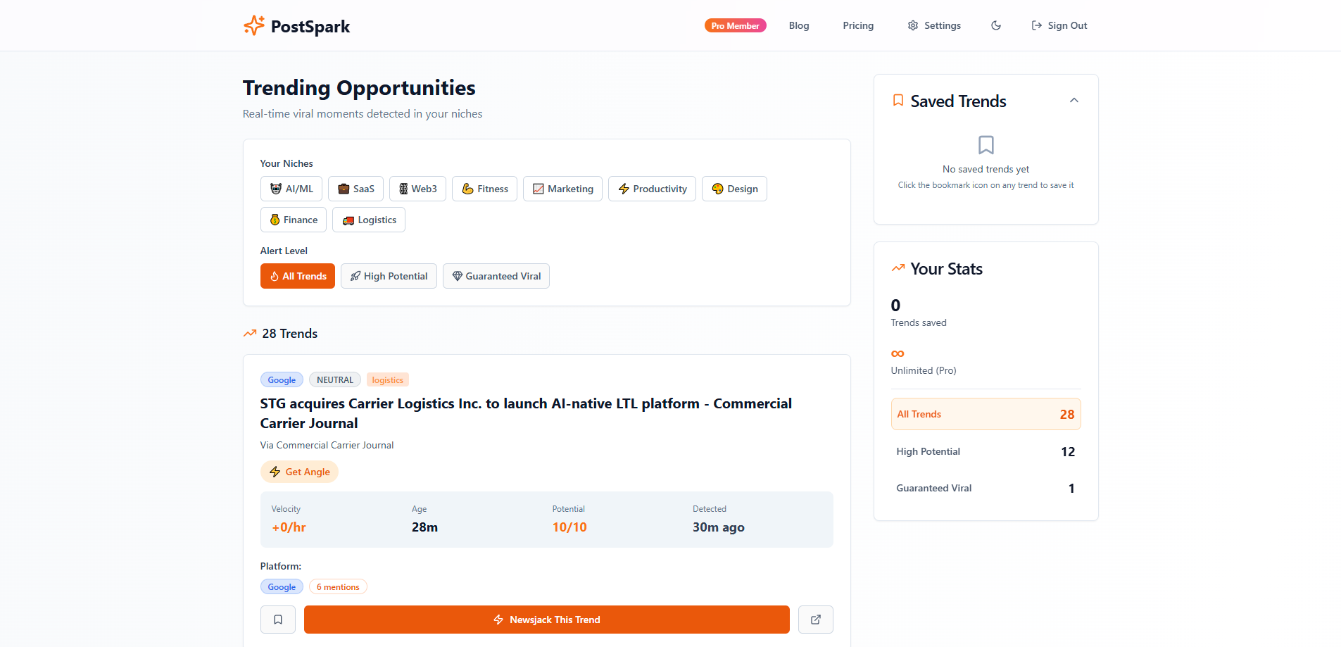
Task: Enable the Guaranteed Viral alert level
Action: coord(496,276)
